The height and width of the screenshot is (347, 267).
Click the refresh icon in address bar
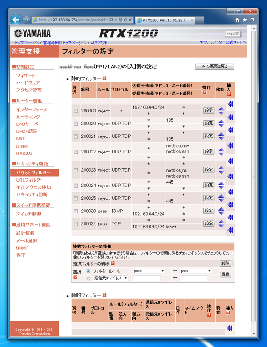[125, 20]
